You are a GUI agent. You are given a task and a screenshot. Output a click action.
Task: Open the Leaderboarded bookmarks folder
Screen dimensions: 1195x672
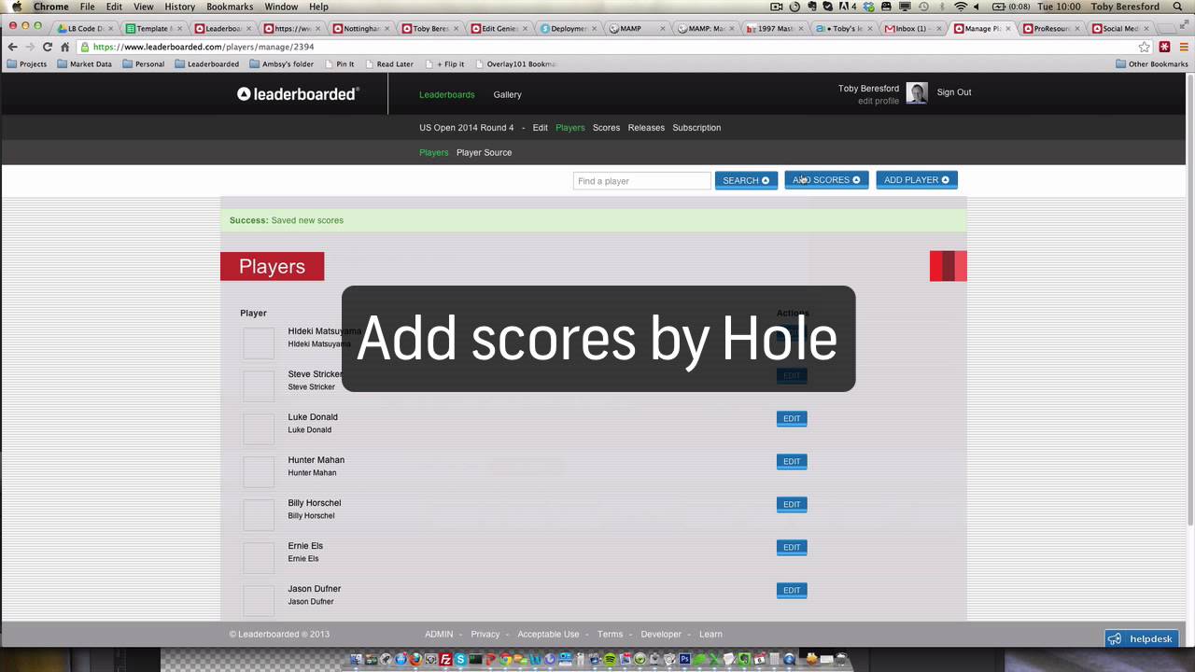click(x=206, y=64)
